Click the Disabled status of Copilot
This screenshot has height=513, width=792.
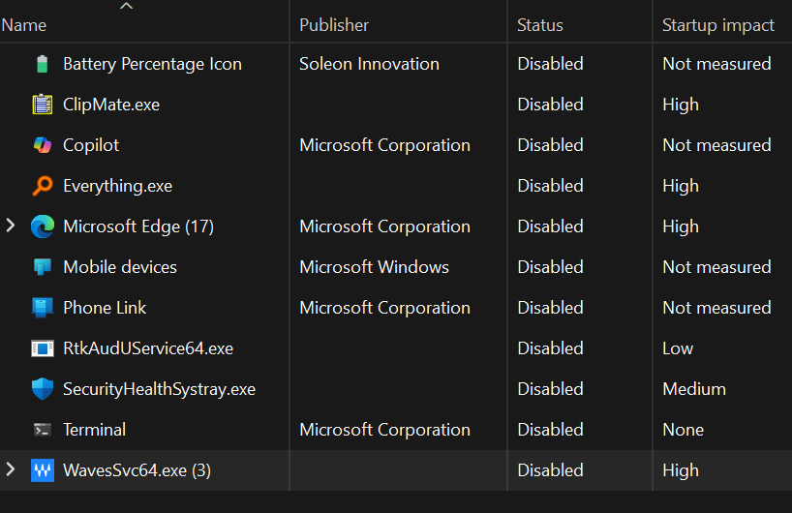(550, 145)
